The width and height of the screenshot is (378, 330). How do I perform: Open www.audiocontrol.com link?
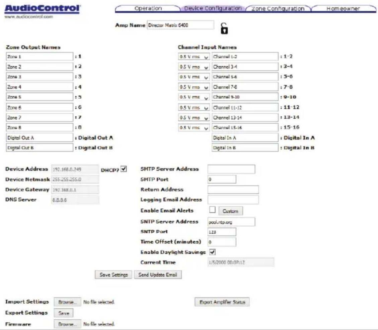pos(29,17)
